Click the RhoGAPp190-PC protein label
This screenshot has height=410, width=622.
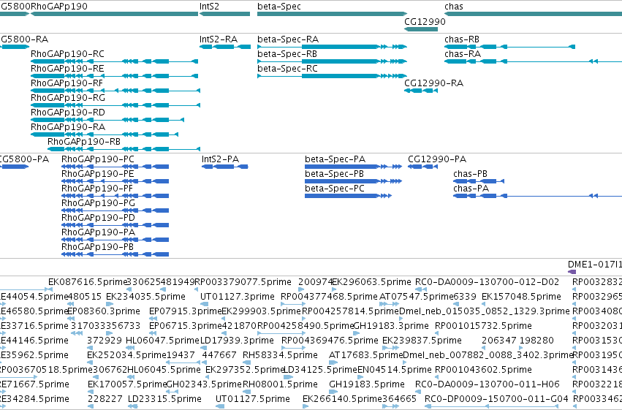point(98,159)
